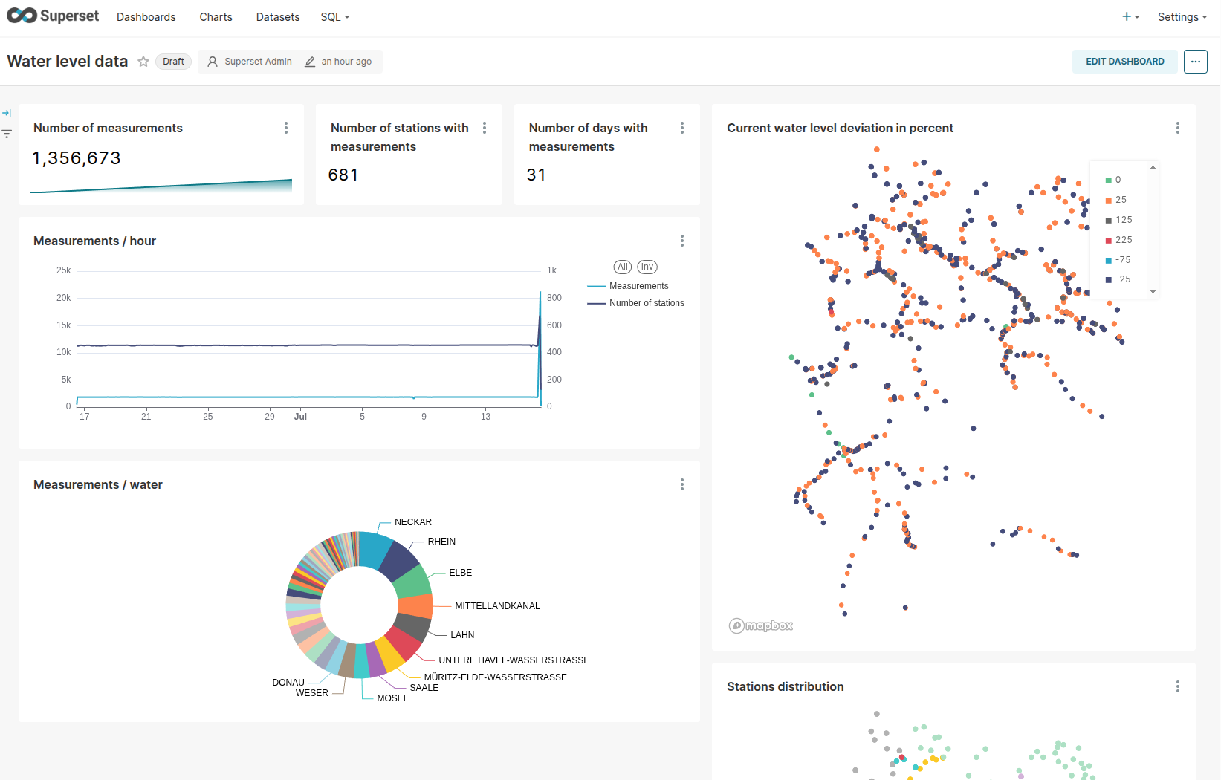Screen dimensions: 1221x780
Task: Click the All legend selector button
Action: click(623, 267)
